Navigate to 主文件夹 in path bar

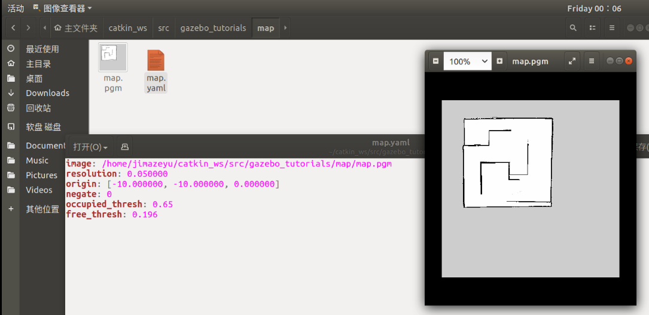[x=76, y=28]
